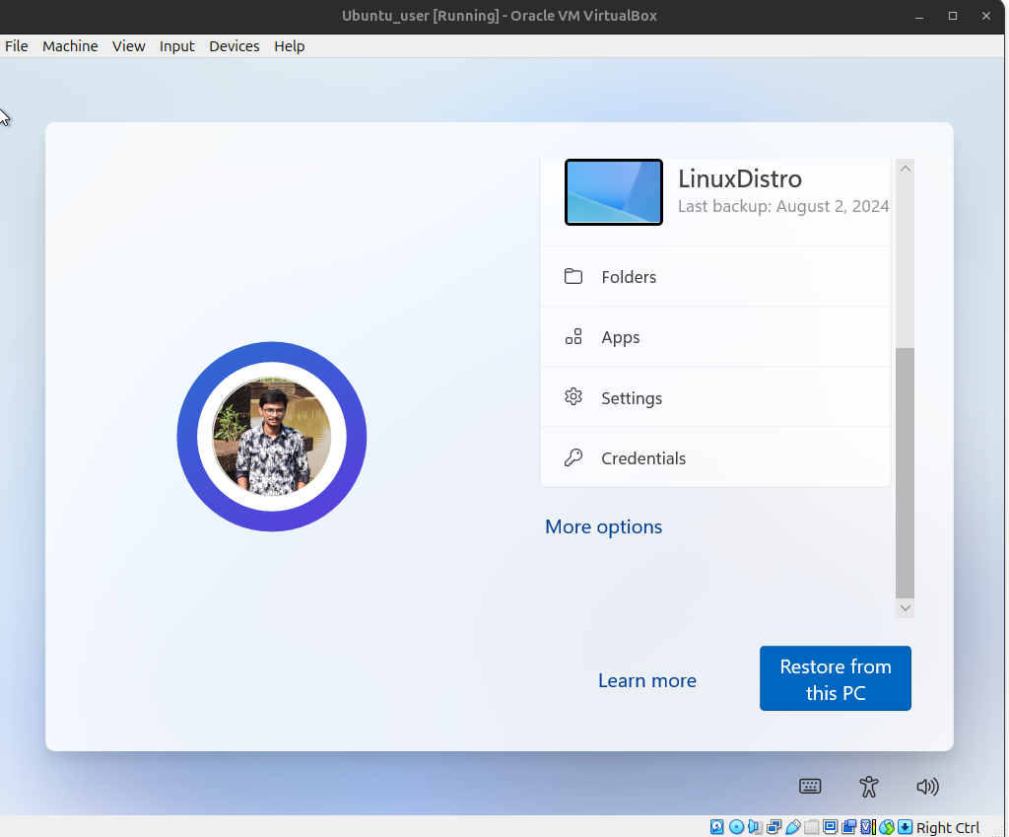Click the V processor virtualization indicator
The image size is (1009, 837).
(868, 827)
